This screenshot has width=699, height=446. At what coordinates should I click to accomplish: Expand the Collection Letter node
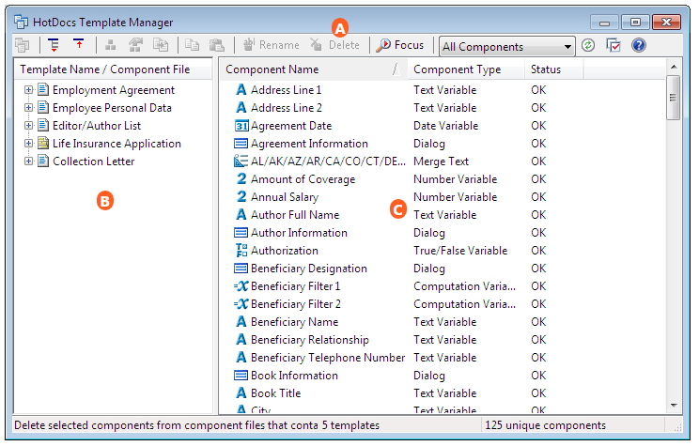pyautogui.click(x=28, y=161)
